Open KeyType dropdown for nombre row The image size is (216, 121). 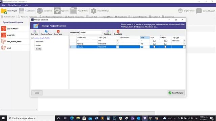185,44
